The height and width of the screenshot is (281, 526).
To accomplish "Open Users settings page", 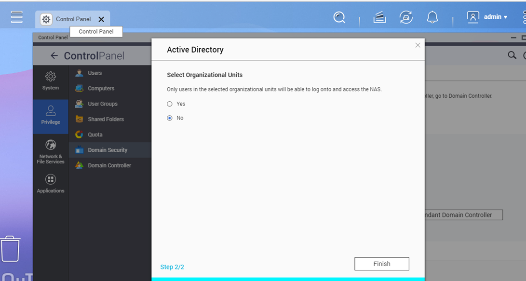I will click(x=110, y=73).
